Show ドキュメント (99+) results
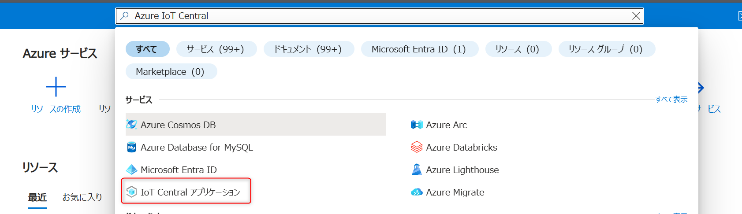This screenshot has height=214, width=742. [309, 49]
